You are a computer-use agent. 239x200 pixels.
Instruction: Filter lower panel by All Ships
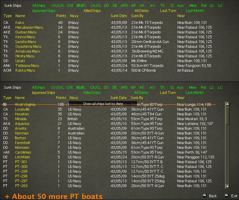pos(39,87)
